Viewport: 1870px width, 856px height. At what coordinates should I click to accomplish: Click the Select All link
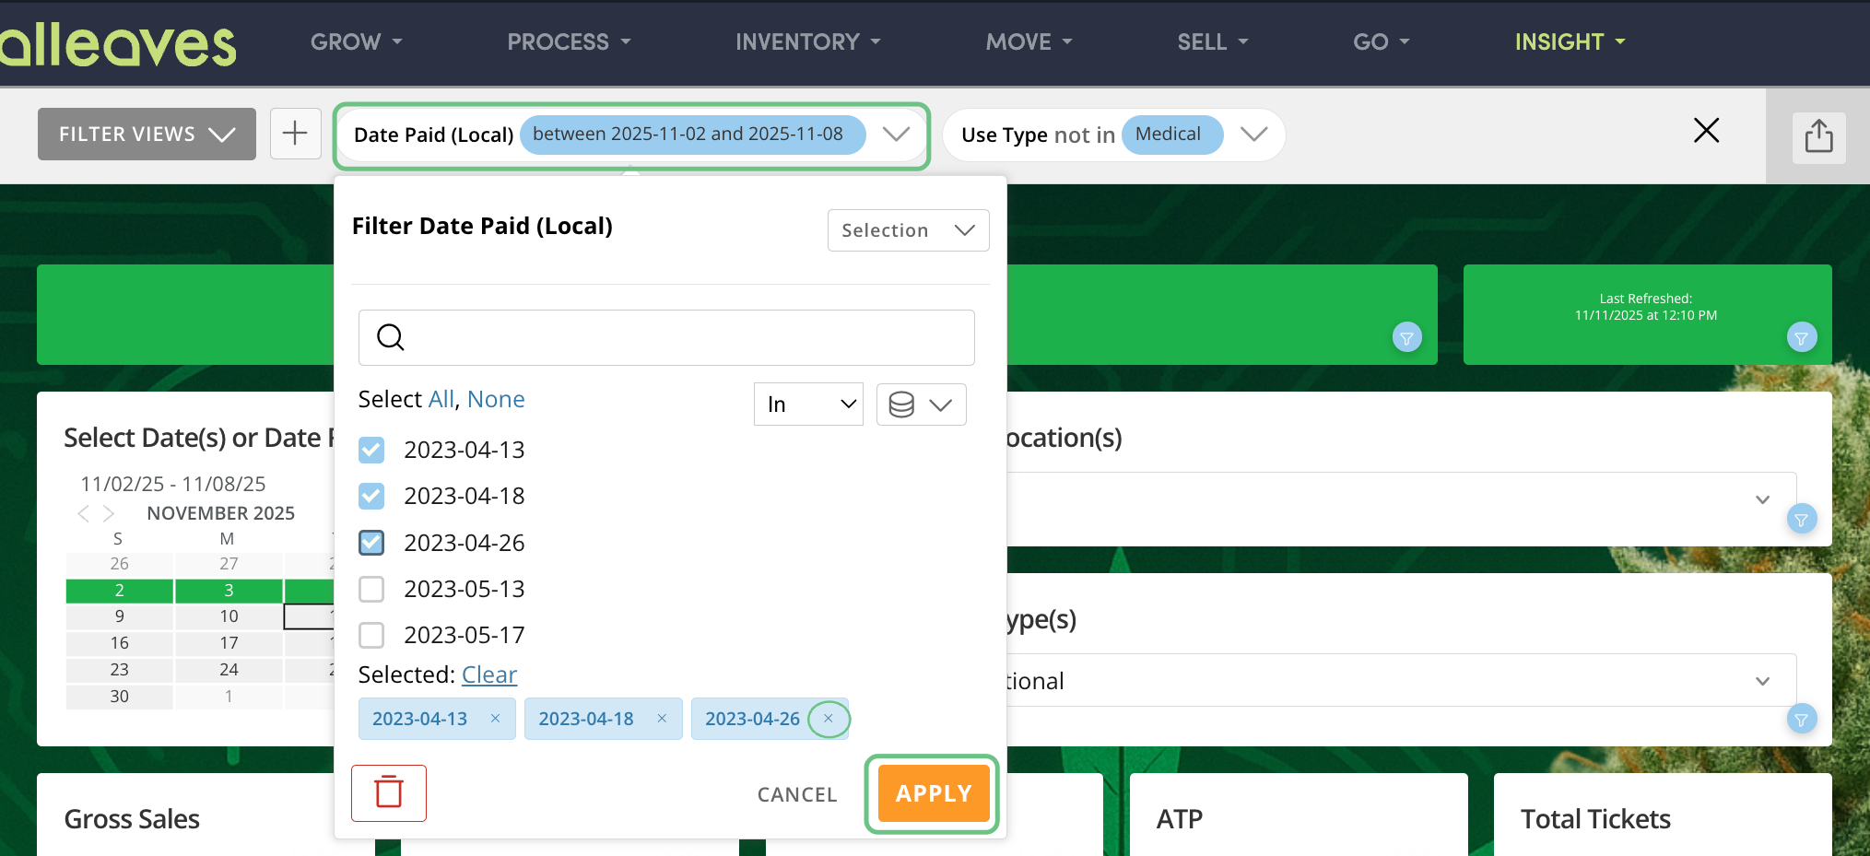(x=441, y=399)
